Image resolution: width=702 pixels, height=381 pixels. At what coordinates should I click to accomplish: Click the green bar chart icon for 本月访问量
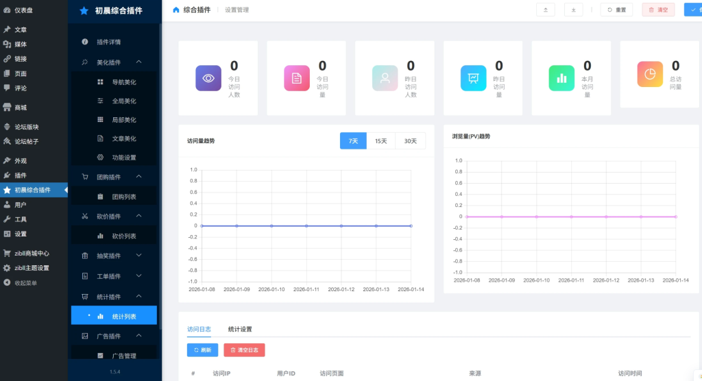(561, 78)
